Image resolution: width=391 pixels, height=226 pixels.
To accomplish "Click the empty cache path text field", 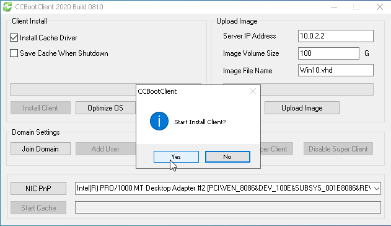I will (x=228, y=207).
